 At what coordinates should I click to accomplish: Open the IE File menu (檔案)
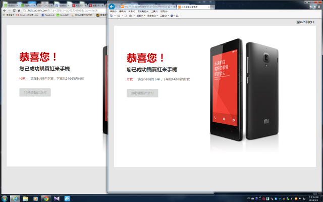[113, 11]
